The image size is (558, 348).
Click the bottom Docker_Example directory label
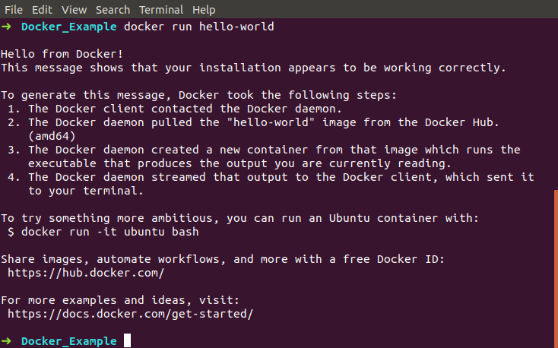[x=69, y=341]
